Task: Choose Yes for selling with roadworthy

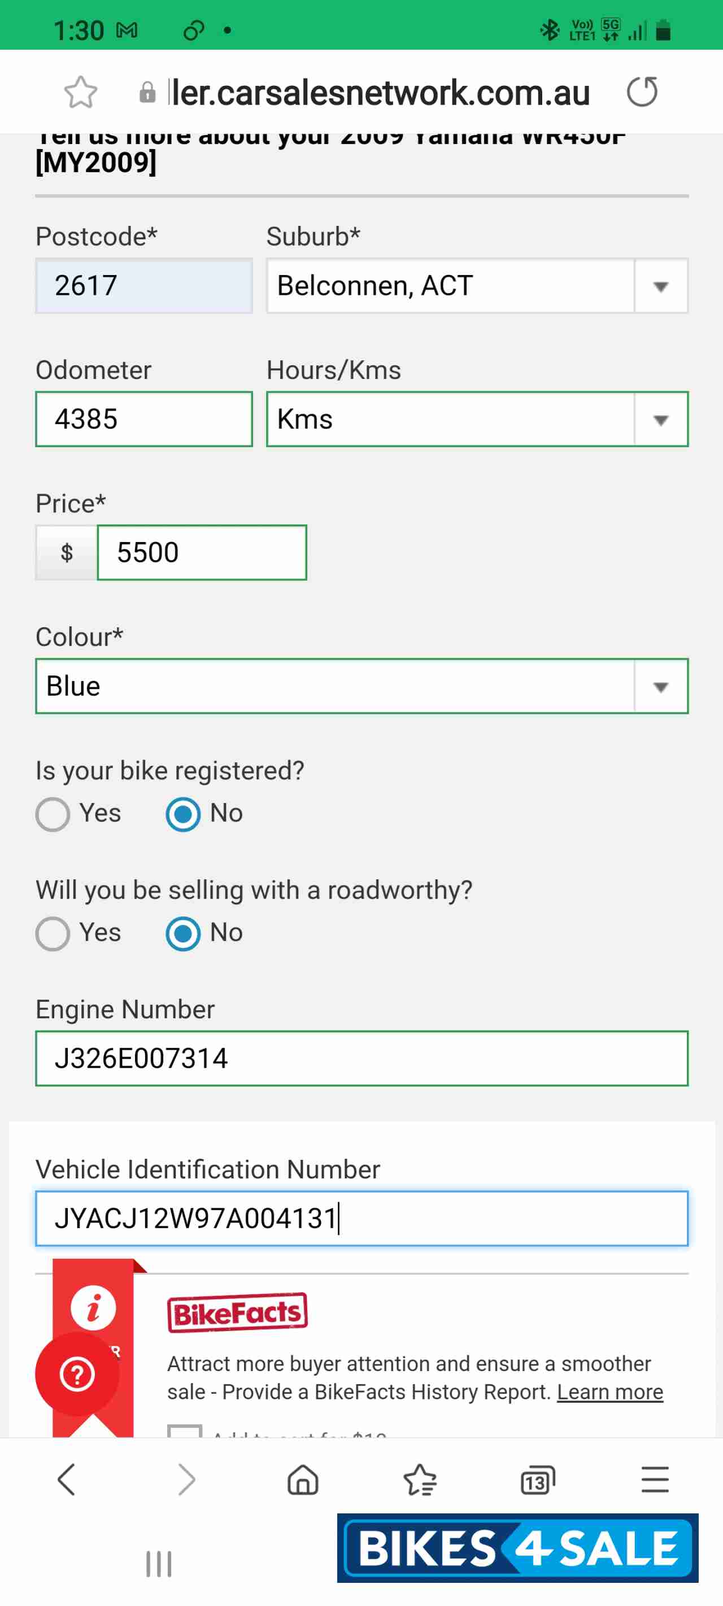Action: [x=53, y=933]
